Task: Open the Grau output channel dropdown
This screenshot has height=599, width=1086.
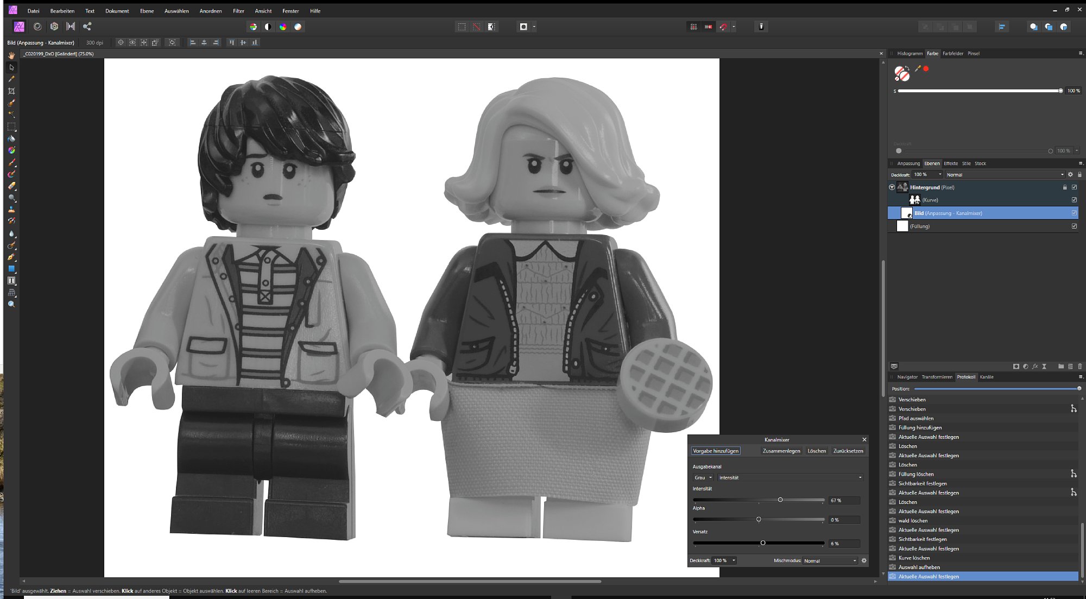Action: click(x=703, y=477)
